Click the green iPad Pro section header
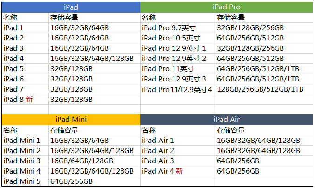This screenshot has height=188, width=315. point(227,7)
